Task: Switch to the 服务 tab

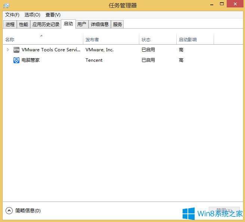Action: pos(117,24)
